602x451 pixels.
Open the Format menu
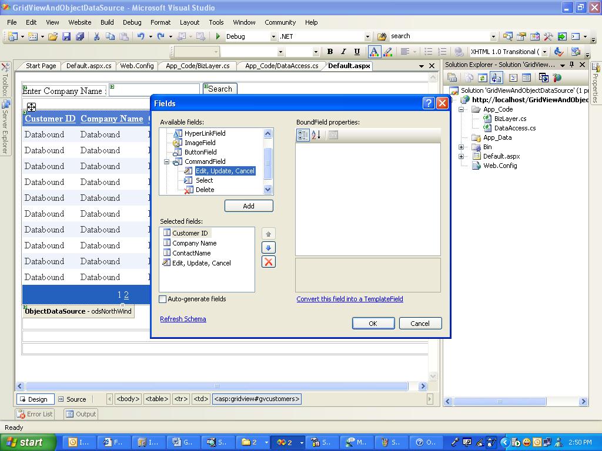[160, 22]
